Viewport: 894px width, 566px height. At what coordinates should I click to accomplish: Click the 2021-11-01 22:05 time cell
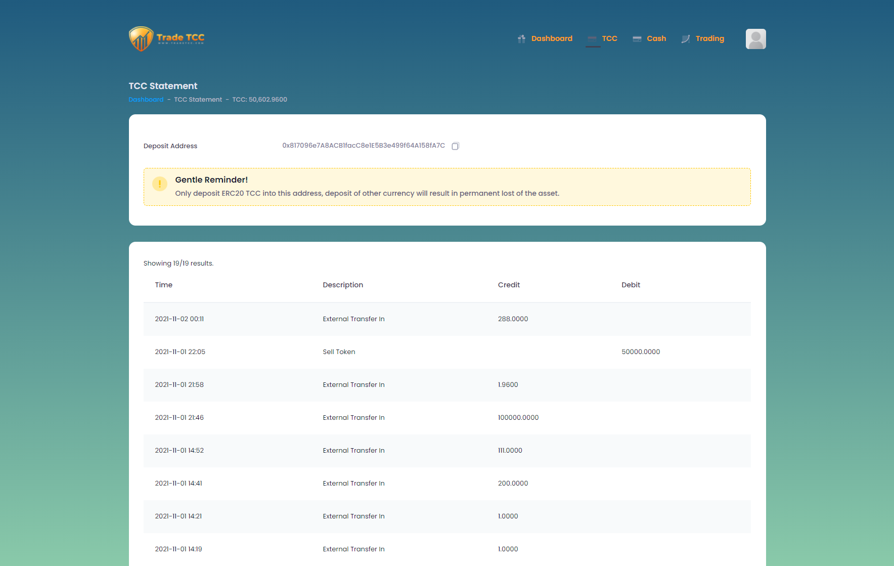(180, 352)
